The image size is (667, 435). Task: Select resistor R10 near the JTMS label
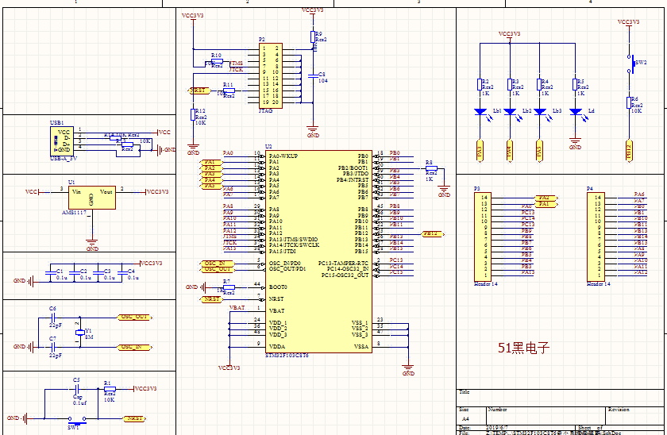coord(217,61)
